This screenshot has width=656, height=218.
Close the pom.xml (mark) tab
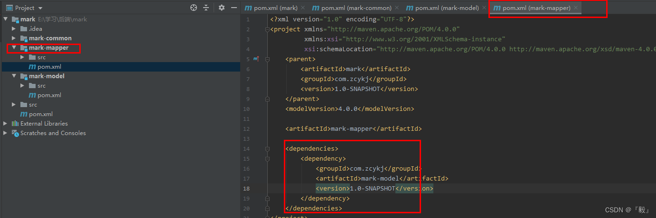point(303,8)
